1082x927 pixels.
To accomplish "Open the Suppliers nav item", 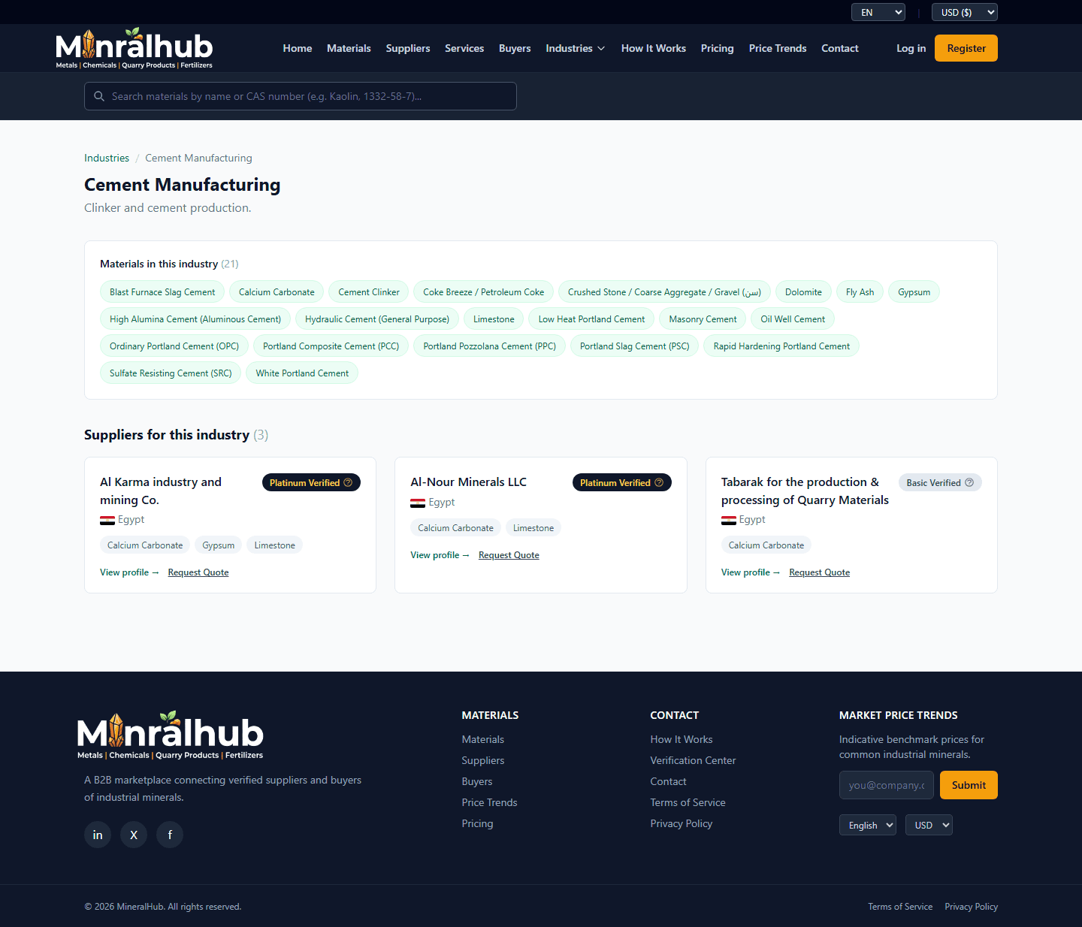I will point(408,48).
